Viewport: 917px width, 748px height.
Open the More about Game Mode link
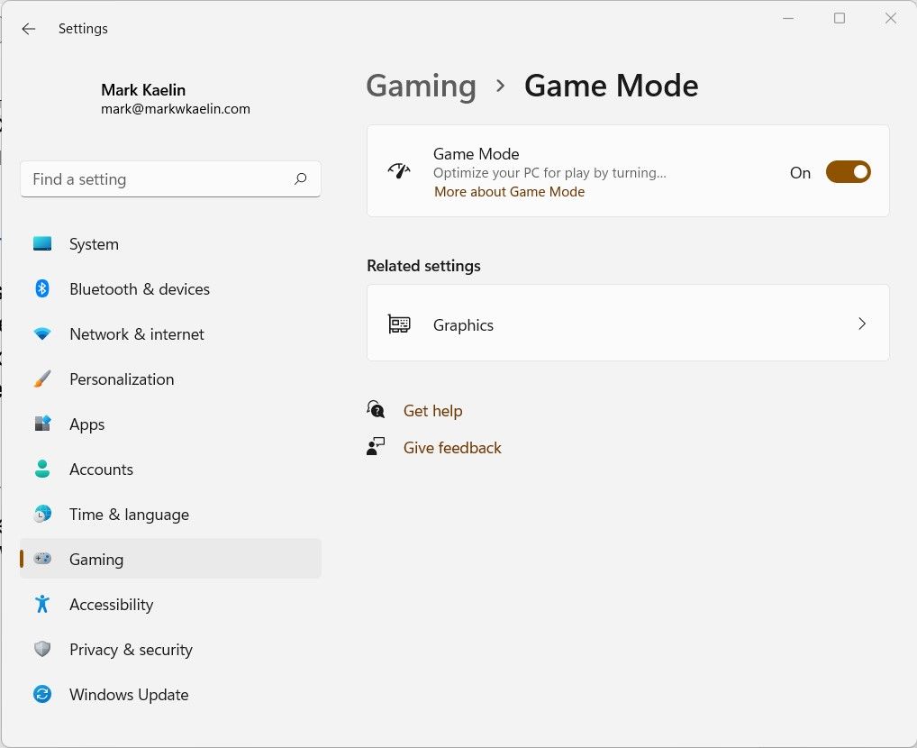[x=509, y=191]
